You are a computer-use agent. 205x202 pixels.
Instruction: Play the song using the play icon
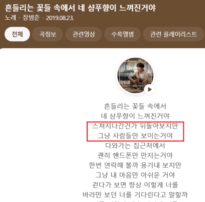150,89
